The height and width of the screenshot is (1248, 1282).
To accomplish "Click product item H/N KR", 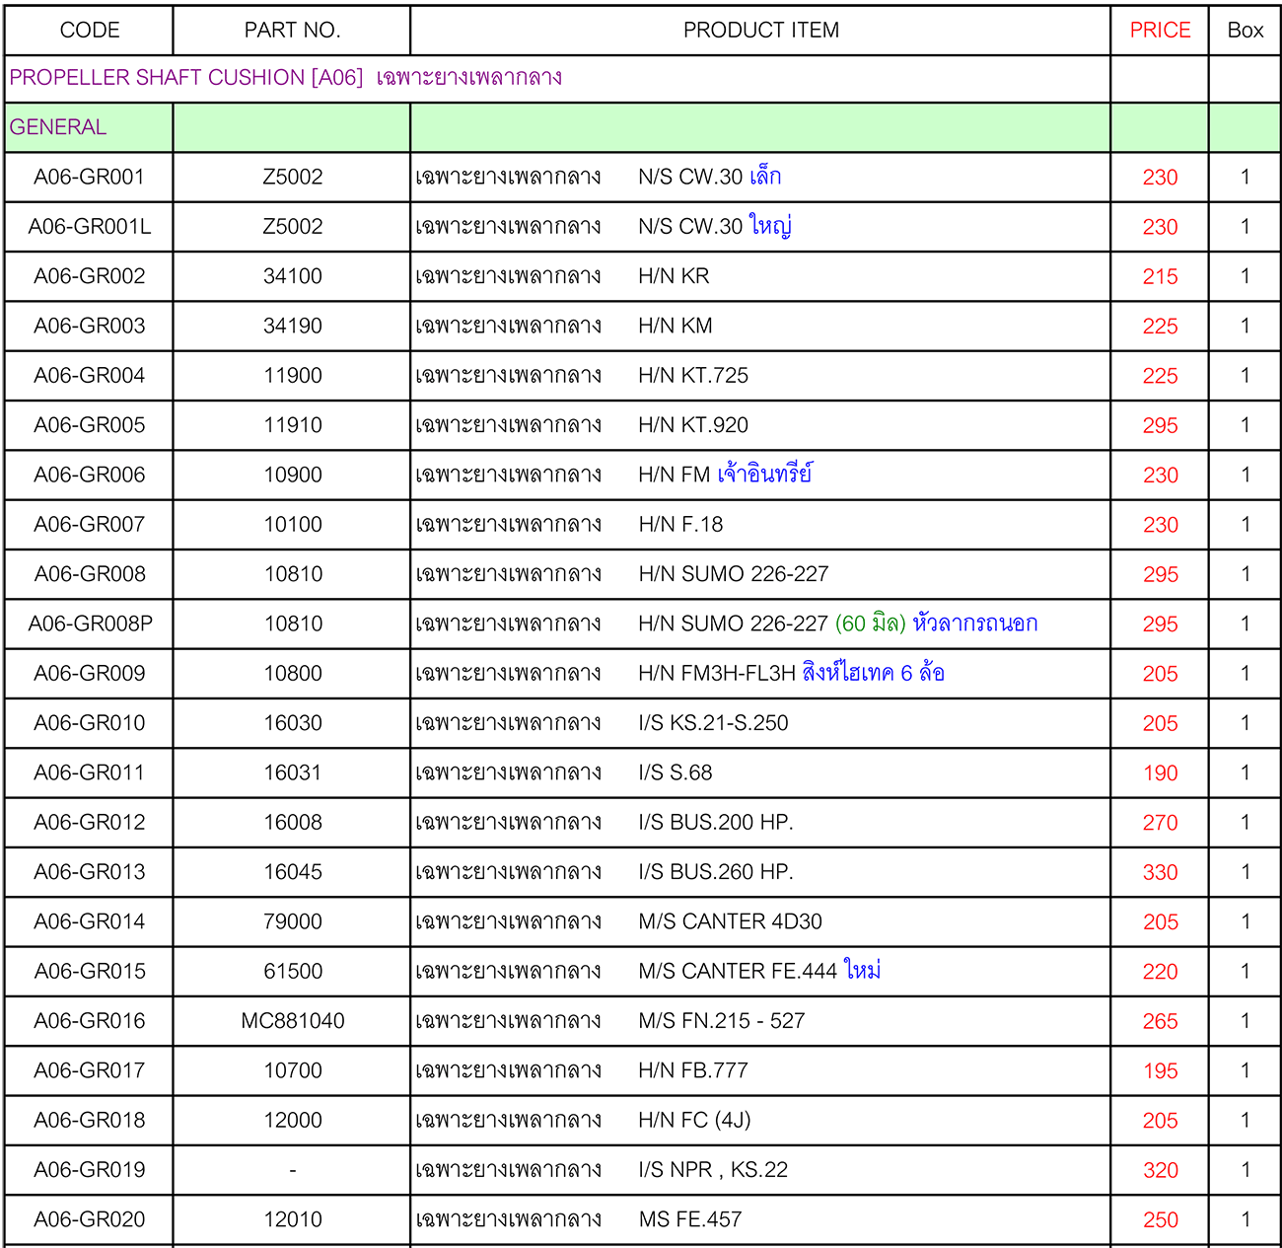I will pyautogui.click(x=674, y=276).
